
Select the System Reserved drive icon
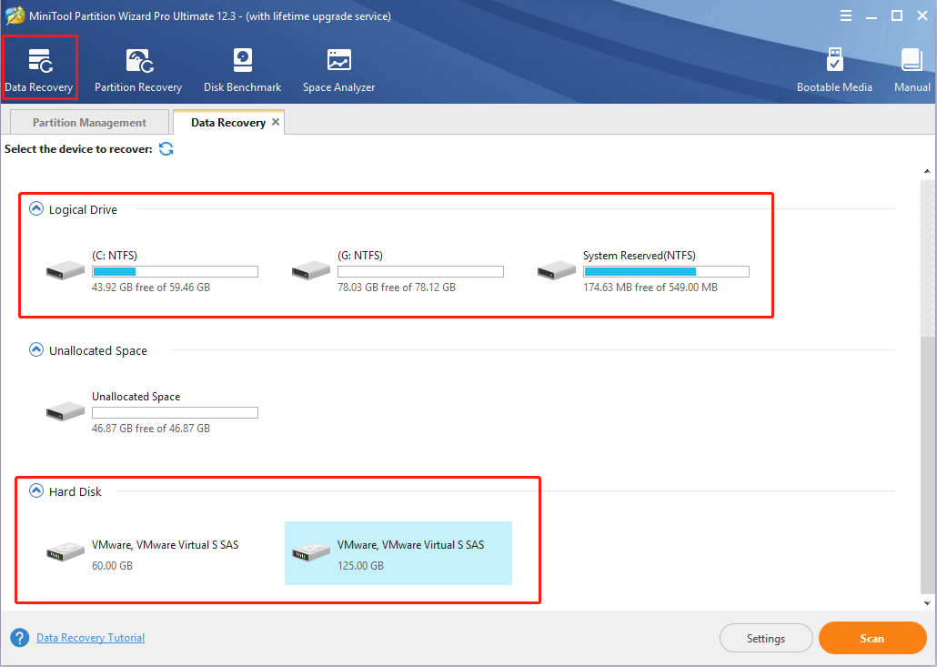pyautogui.click(x=557, y=270)
